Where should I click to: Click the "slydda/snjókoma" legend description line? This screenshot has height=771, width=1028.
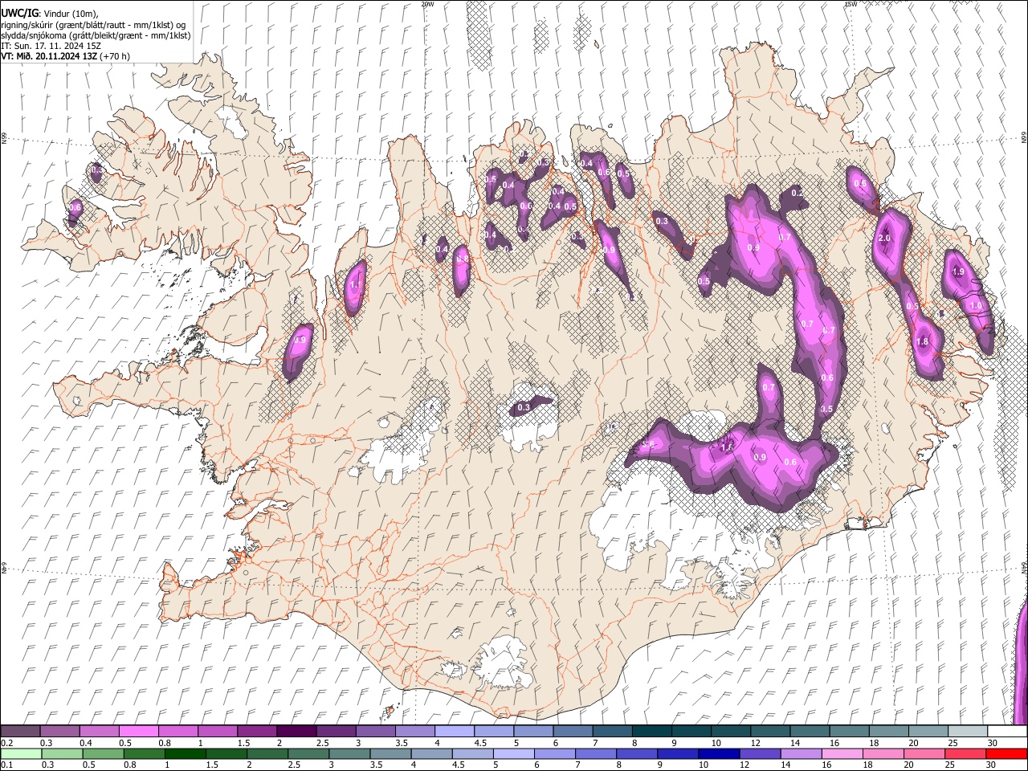point(95,35)
